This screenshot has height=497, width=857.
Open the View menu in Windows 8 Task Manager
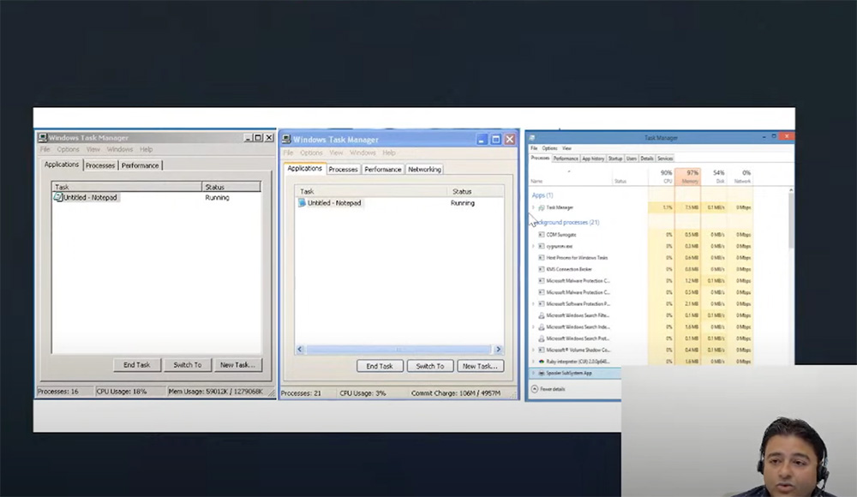tap(566, 148)
